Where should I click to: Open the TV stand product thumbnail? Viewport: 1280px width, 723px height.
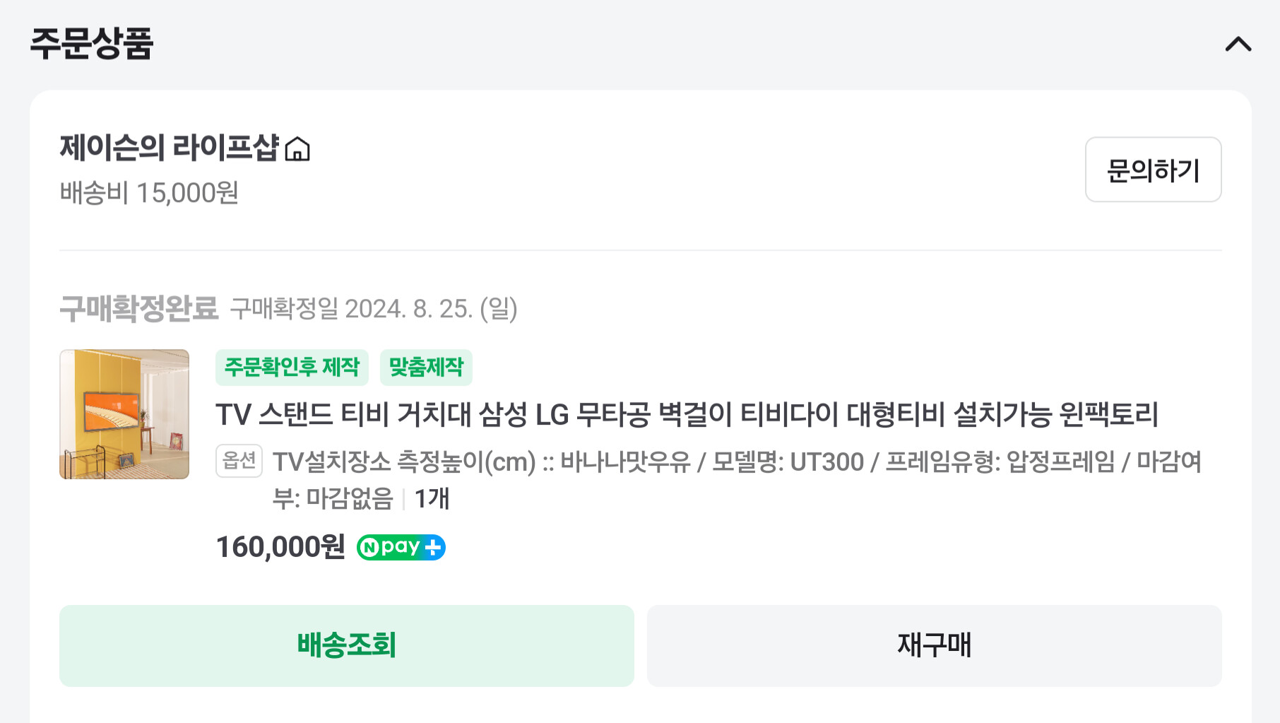tap(124, 414)
